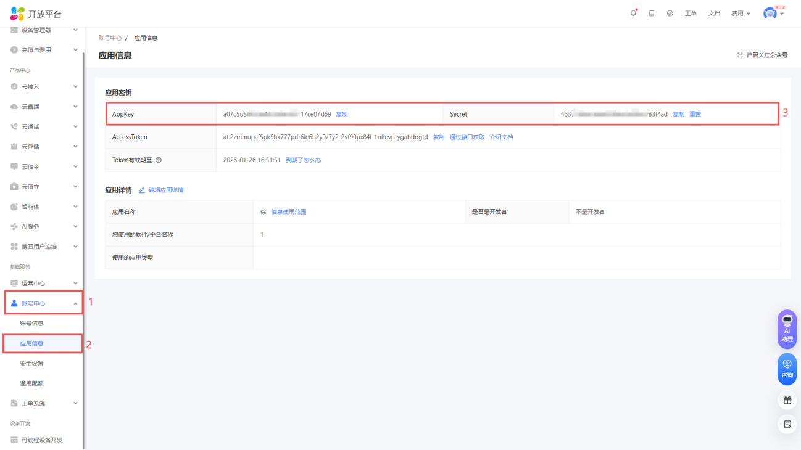Expand the 云直播 sidebar section
Viewport: 801px width, 450px height.
[43, 107]
